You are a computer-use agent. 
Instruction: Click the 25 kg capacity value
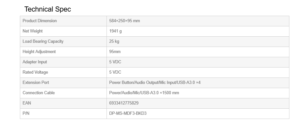(114, 41)
